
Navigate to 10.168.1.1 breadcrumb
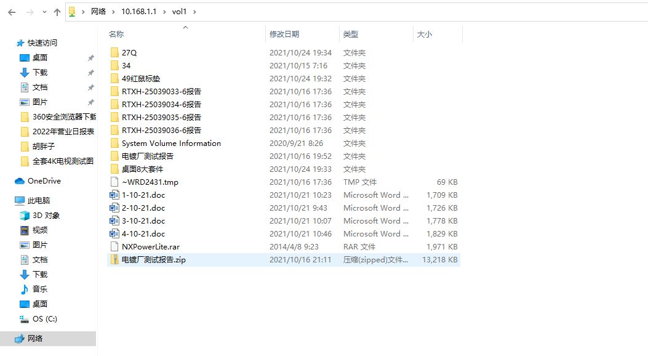139,12
